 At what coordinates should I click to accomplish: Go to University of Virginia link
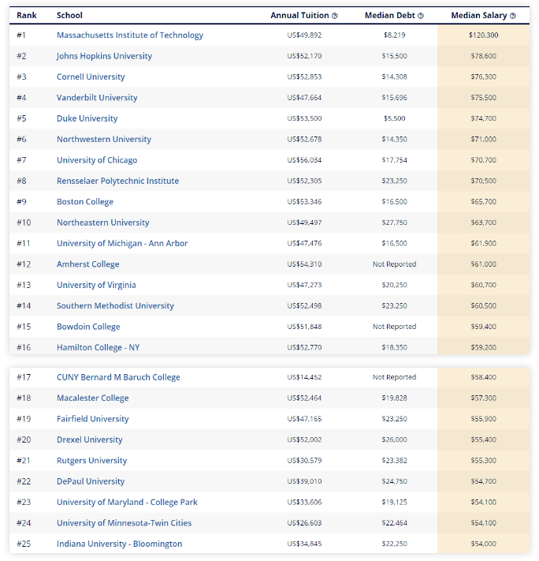click(96, 285)
